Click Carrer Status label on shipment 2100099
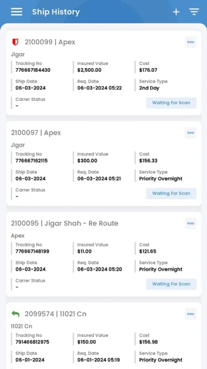This screenshot has height=369, width=207. (30, 99)
